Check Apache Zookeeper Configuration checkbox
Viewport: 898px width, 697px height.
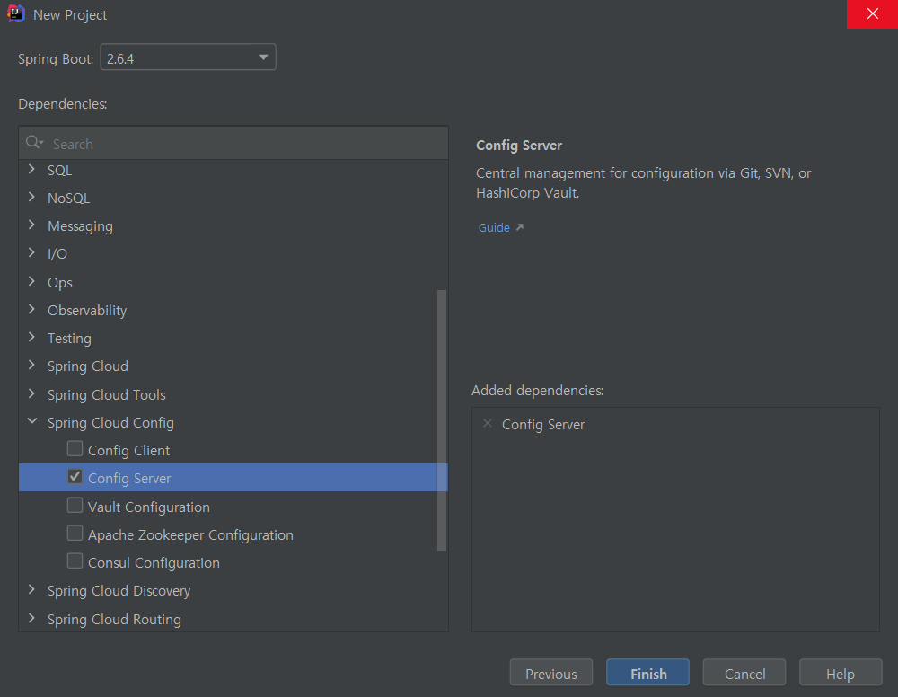click(75, 534)
